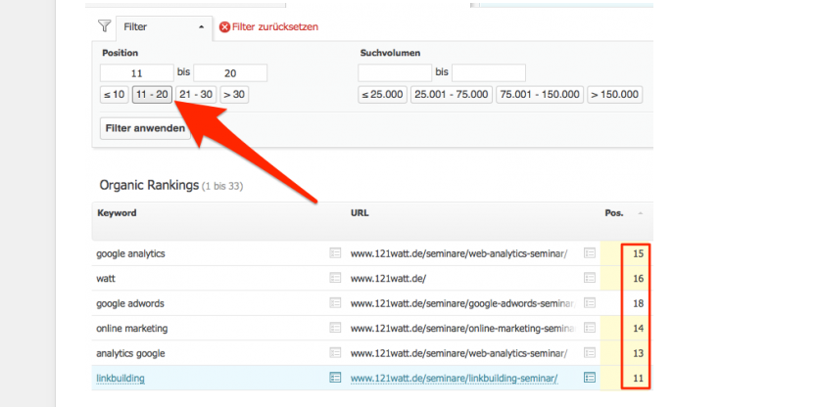Open keyword details icon for watt
The height and width of the screenshot is (407, 817).
(x=335, y=278)
